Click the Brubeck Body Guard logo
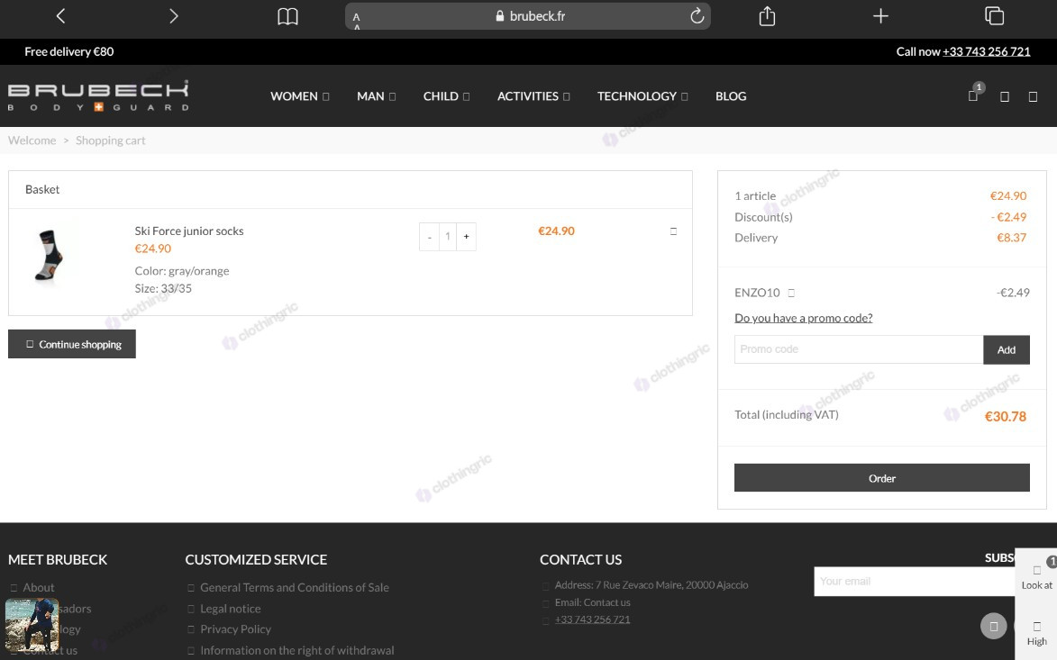Viewport: 1057px width, 660px height. (x=98, y=95)
